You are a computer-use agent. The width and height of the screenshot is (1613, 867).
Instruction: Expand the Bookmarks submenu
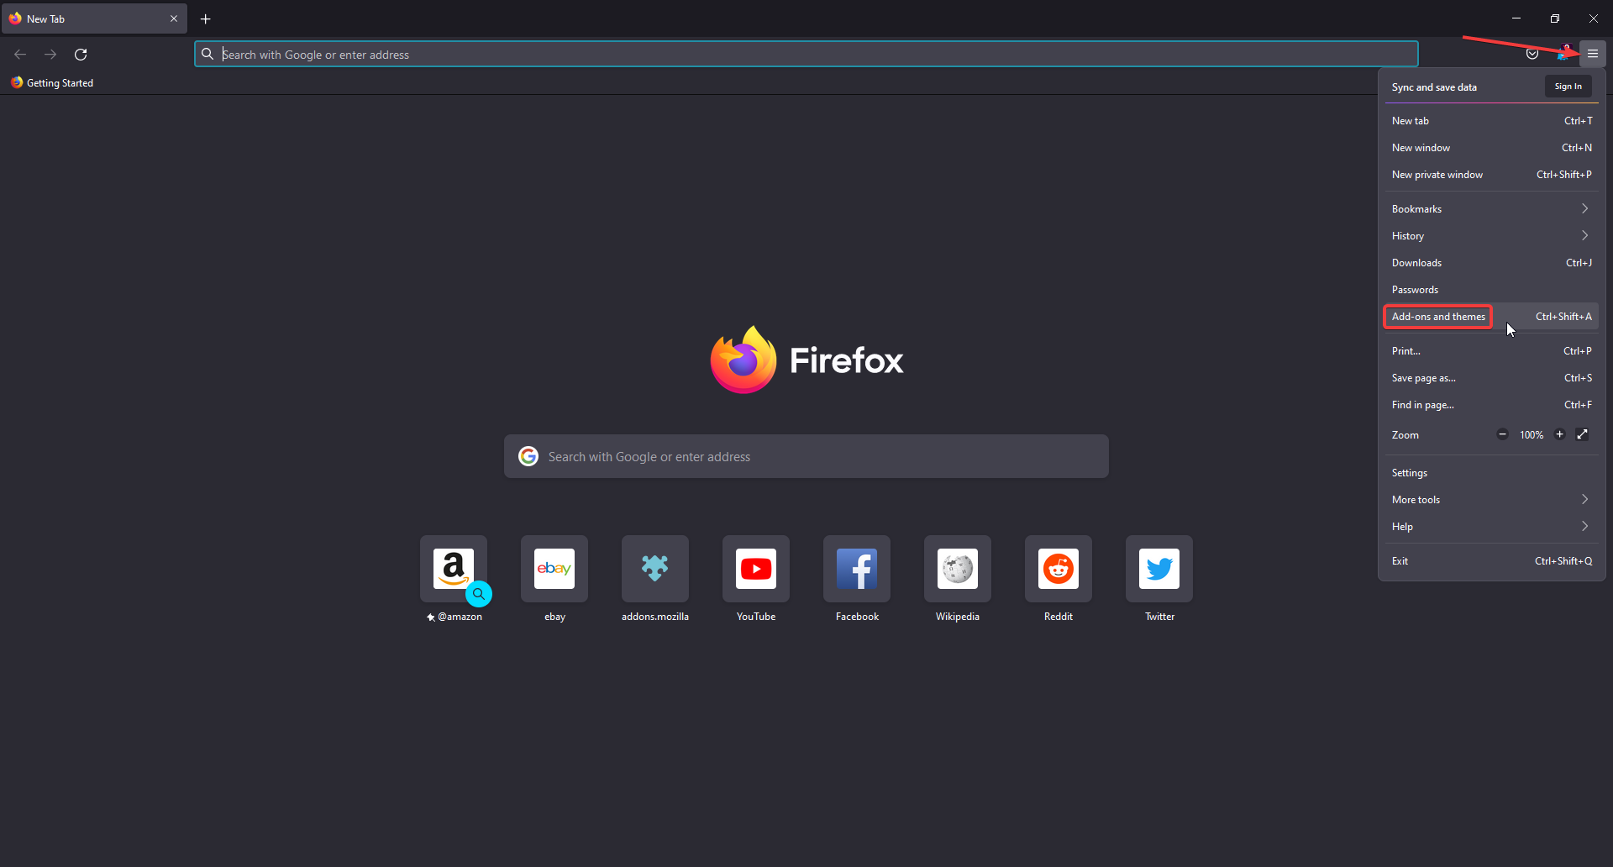[1491, 209]
